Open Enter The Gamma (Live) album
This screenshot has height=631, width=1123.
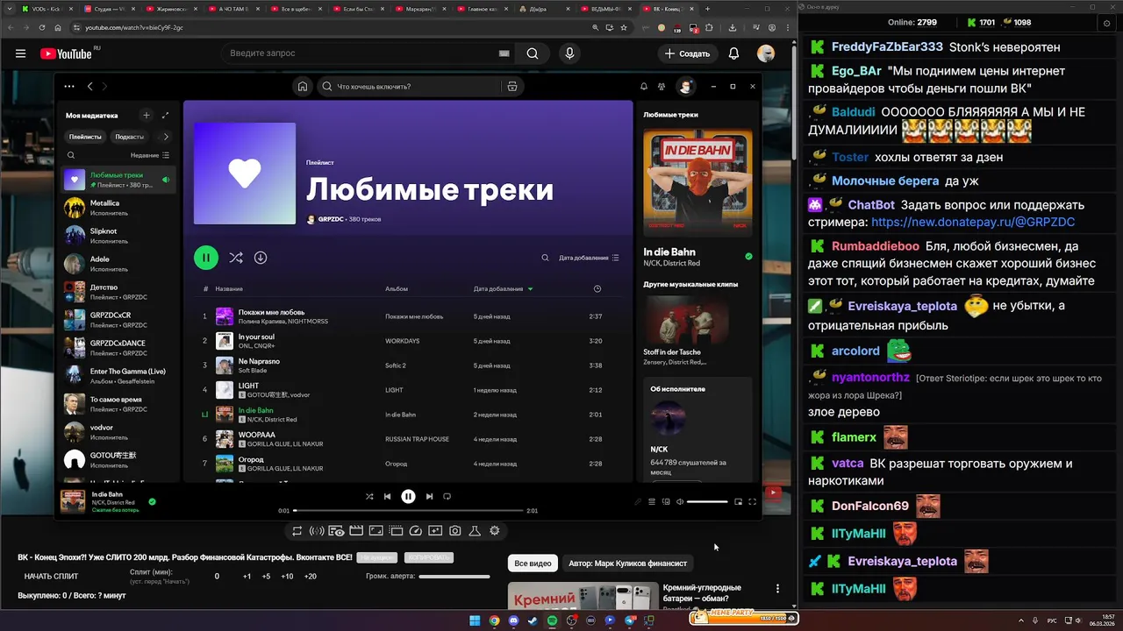coord(118,376)
